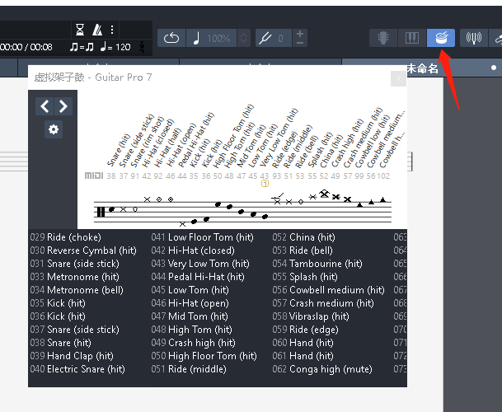Click the tuner broadcast icon

tap(473, 38)
